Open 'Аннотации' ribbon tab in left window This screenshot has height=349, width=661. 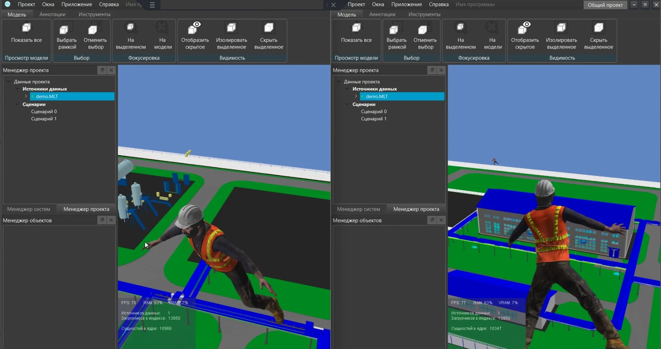click(52, 14)
